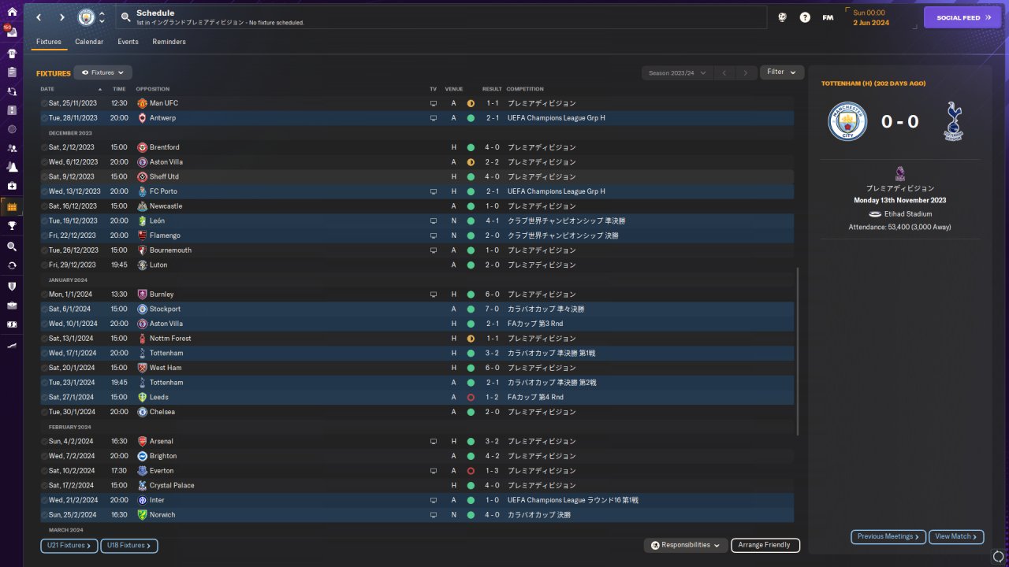
Task: Click the date display 2 Jun 2024
Action: (871, 23)
